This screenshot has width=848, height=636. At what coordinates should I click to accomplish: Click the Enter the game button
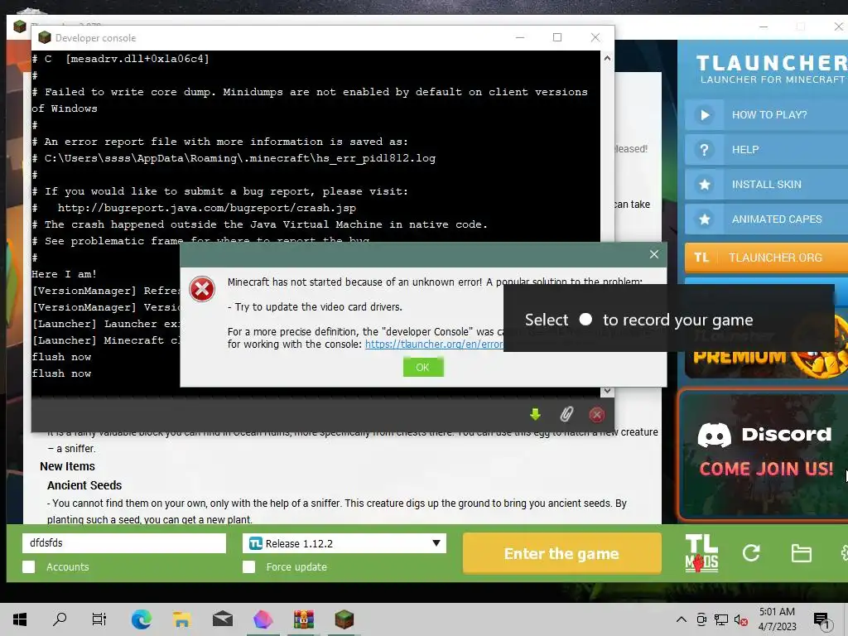pyautogui.click(x=562, y=553)
